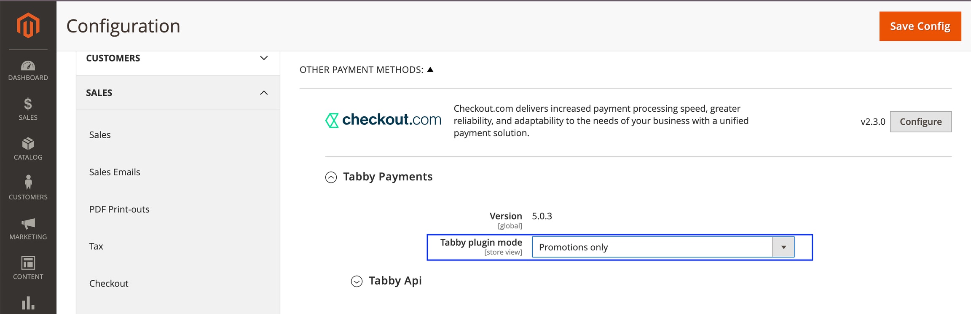Open the Reports bar chart icon
Image resolution: width=971 pixels, height=314 pixels.
tap(28, 303)
